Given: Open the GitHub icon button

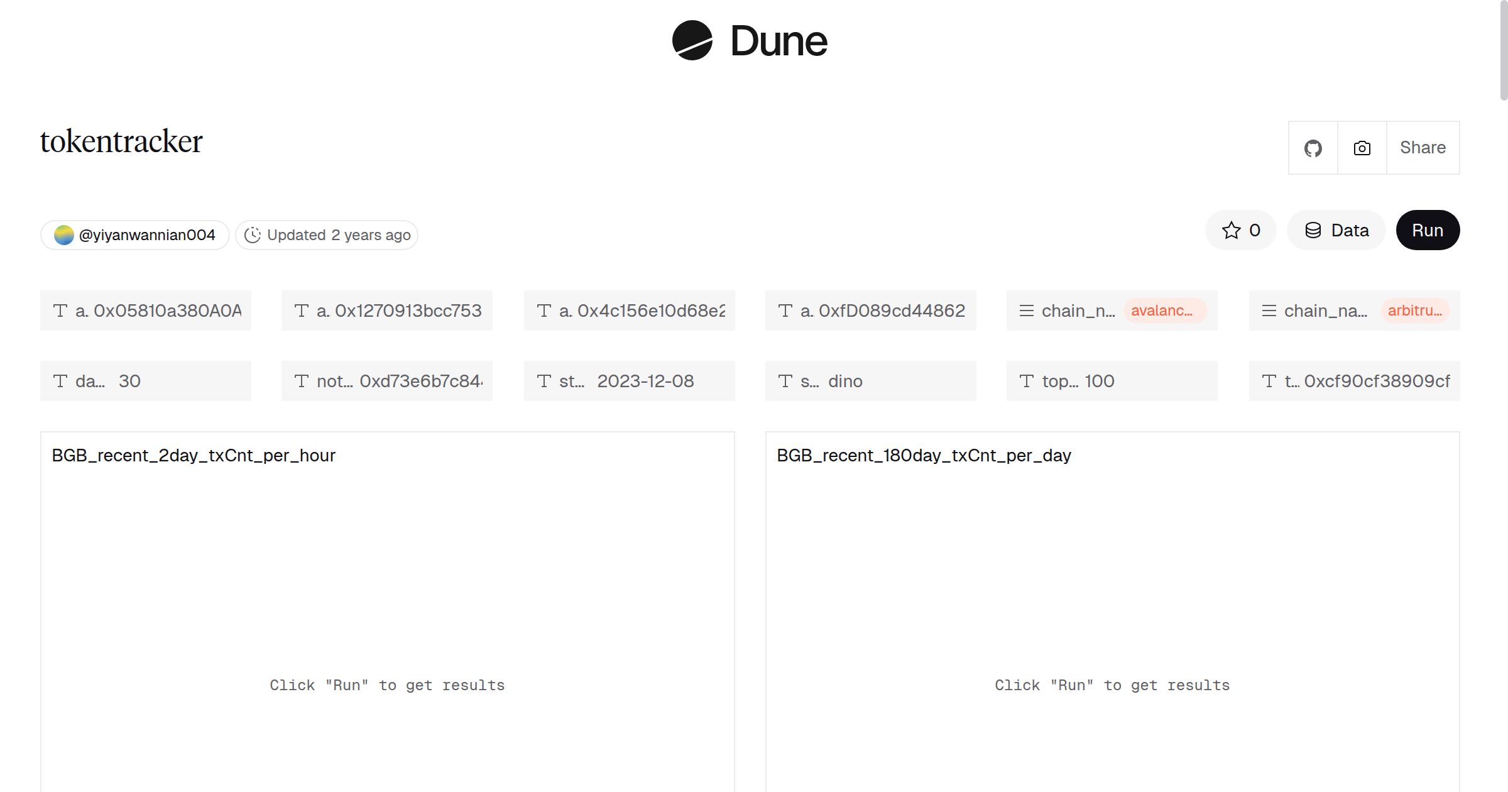Looking at the screenshot, I should pyautogui.click(x=1313, y=148).
